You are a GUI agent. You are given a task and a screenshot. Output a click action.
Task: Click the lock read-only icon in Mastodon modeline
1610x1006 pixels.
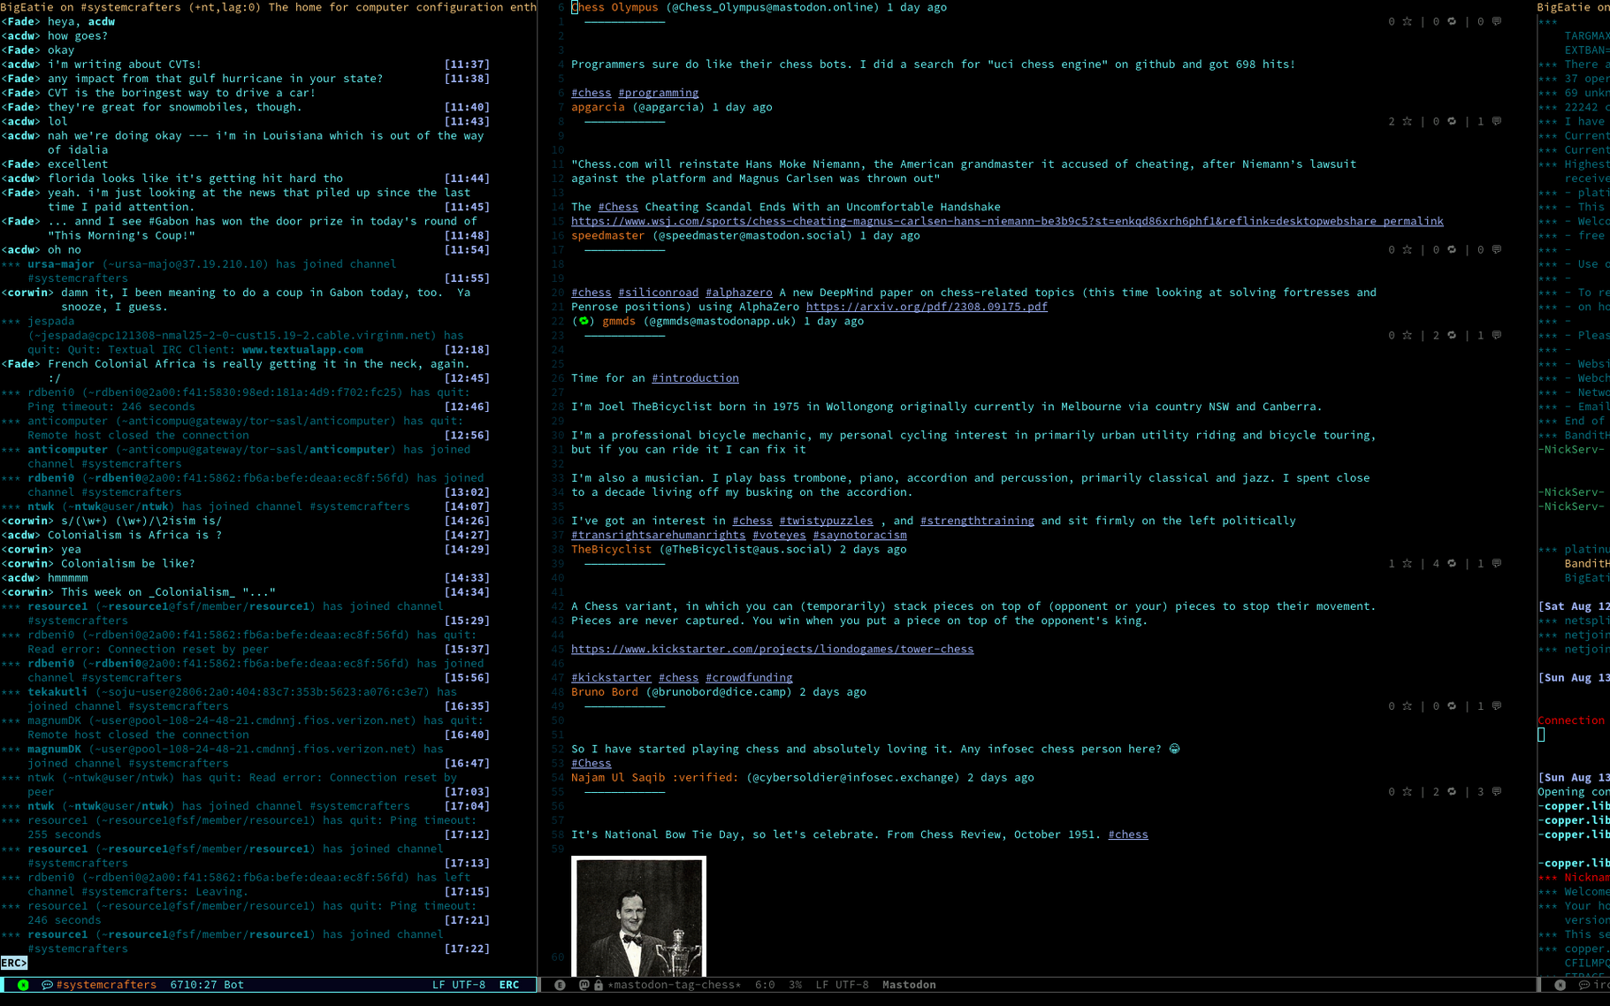coord(599,985)
